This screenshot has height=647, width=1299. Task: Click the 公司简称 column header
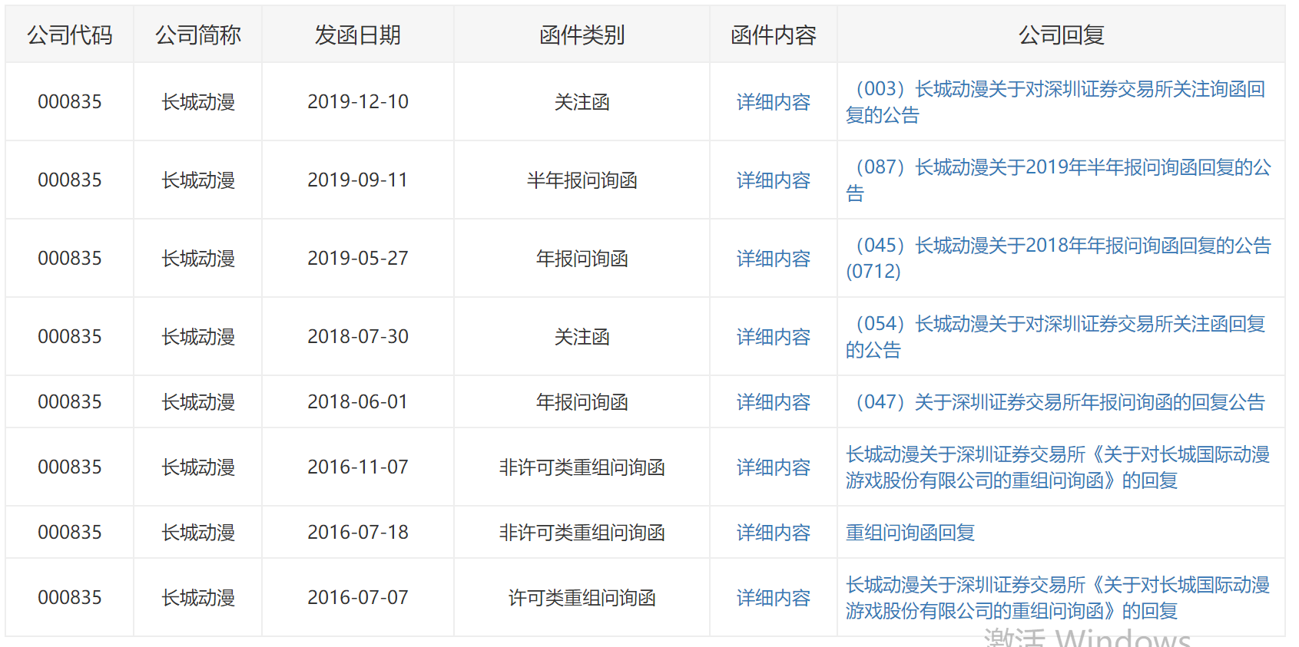[x=198, y=35]
